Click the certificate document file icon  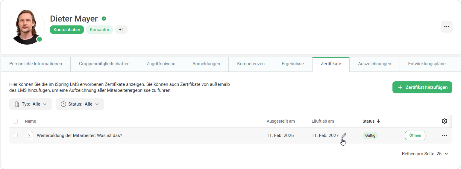(x=29, y=135)
